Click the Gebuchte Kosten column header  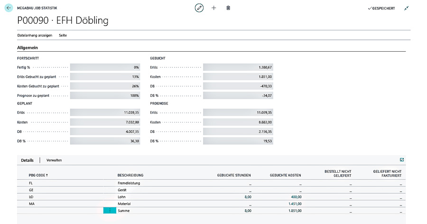286,175
